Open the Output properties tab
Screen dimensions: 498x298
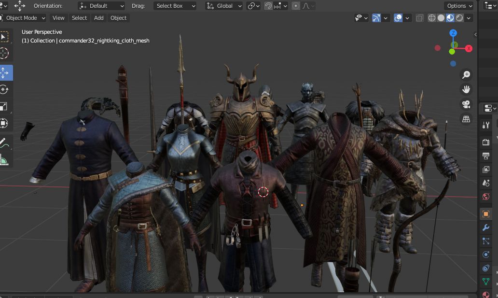[485, 156]
